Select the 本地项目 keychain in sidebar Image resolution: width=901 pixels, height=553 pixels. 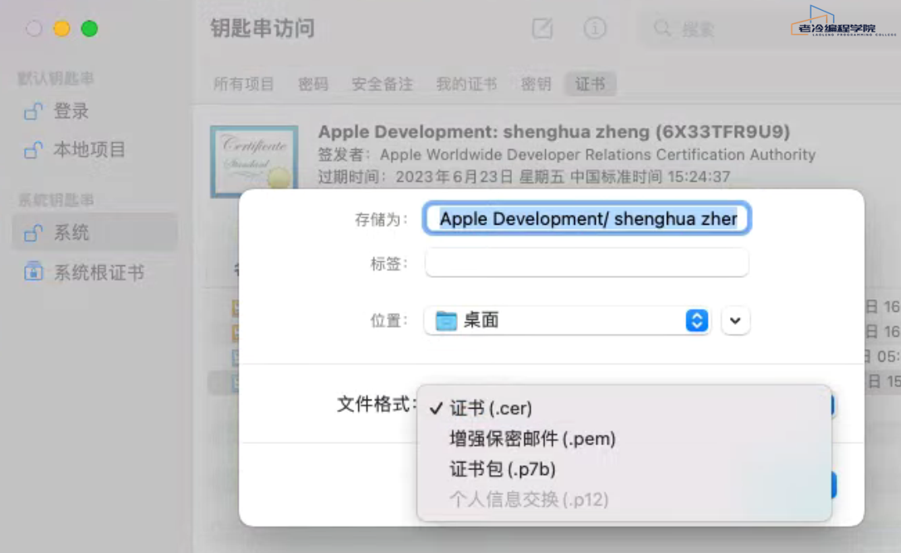coord(95,150)
